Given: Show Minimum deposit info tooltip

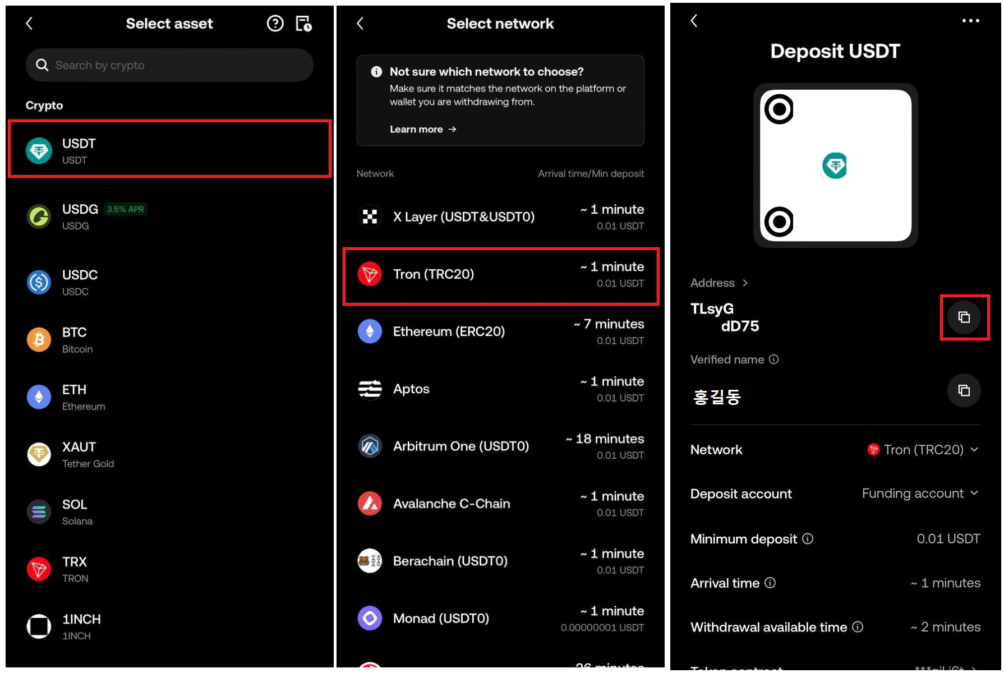Looking at the screenshot, I should coord(808,538).
